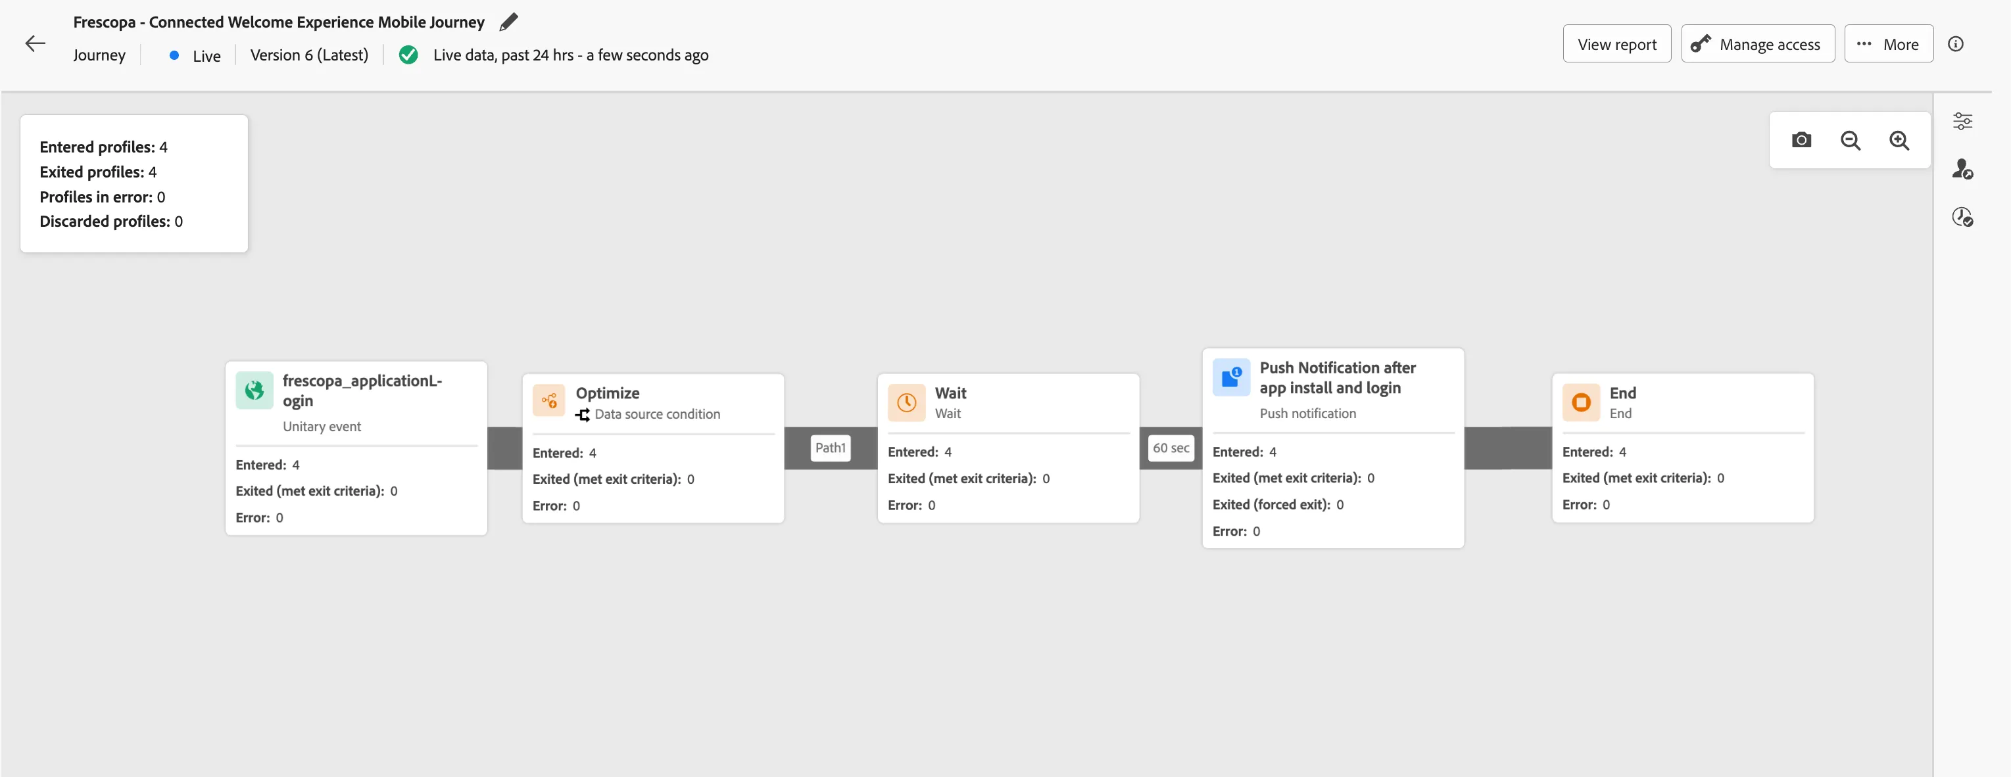Open Manage access

click(1757, 43)
